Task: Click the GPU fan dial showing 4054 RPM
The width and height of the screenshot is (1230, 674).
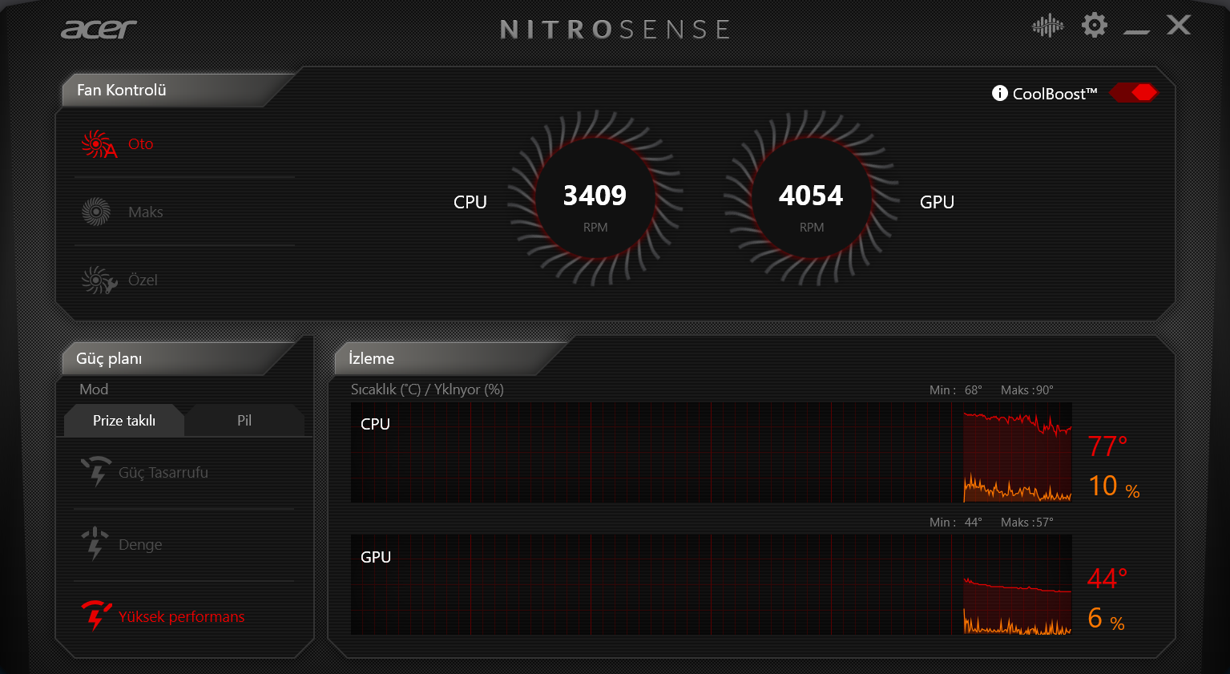Action: (812, 199)
